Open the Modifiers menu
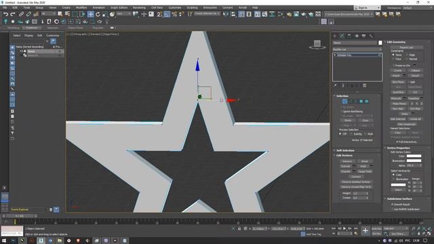This screenshot has width=434, height=244. point(81,7)
